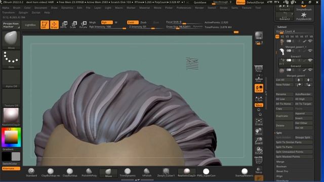Select the Standard brush
The image size is (324, 182).
(31, 172)
